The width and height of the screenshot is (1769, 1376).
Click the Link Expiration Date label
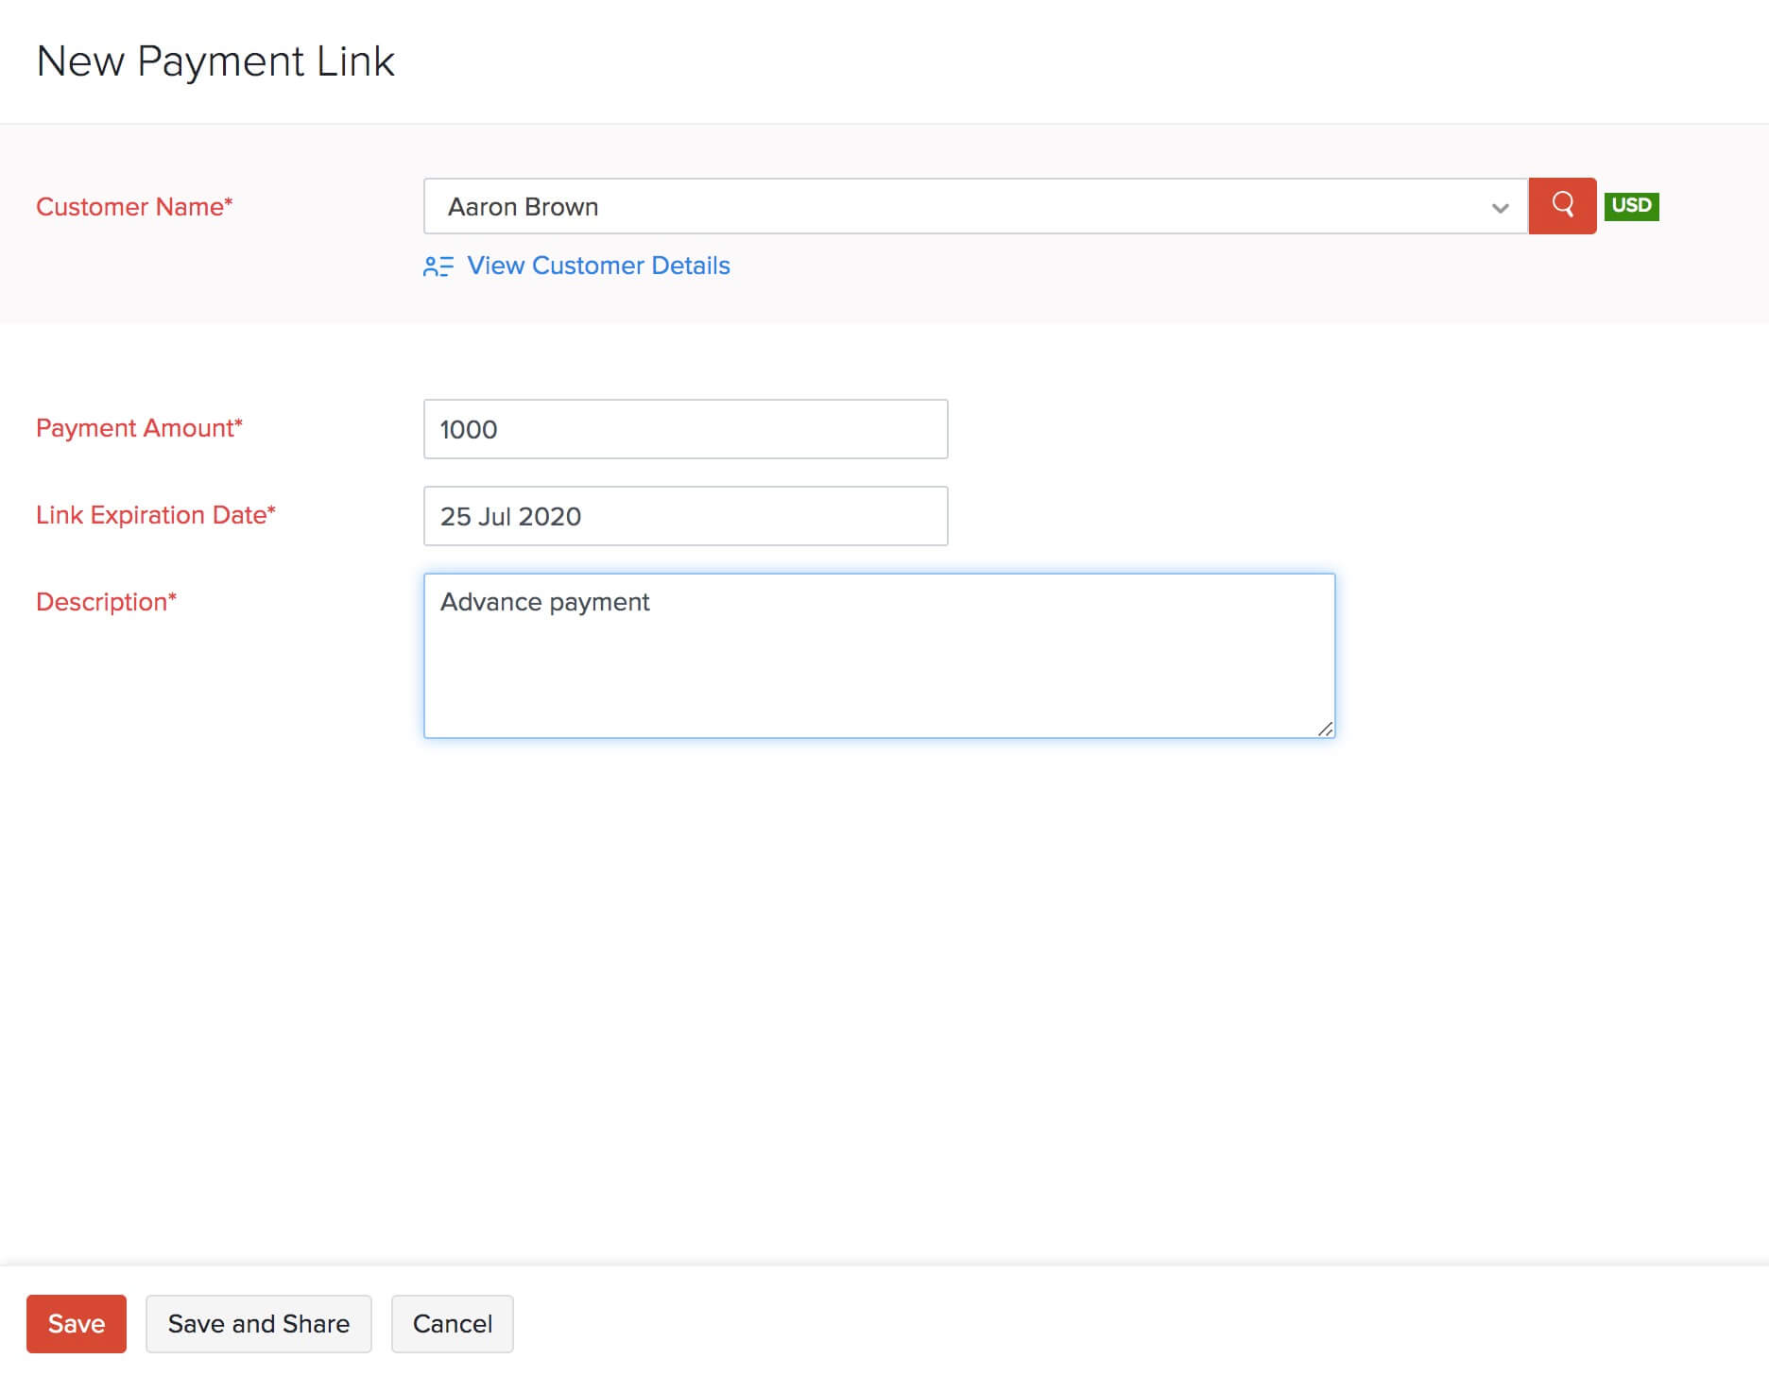point(155,515)
